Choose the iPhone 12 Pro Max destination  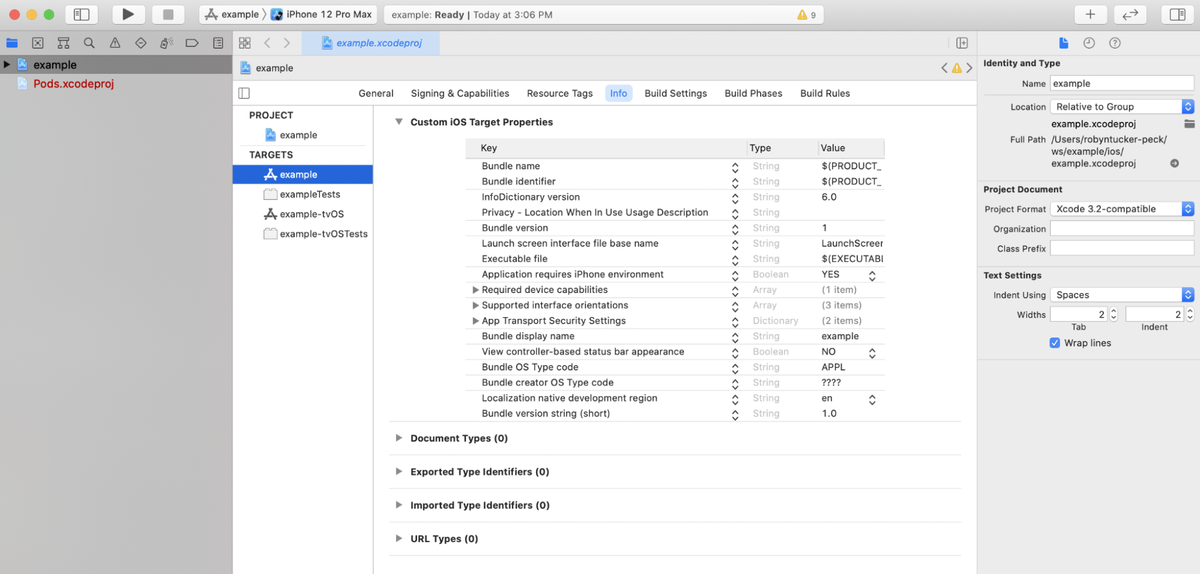(x=322, y=14)
